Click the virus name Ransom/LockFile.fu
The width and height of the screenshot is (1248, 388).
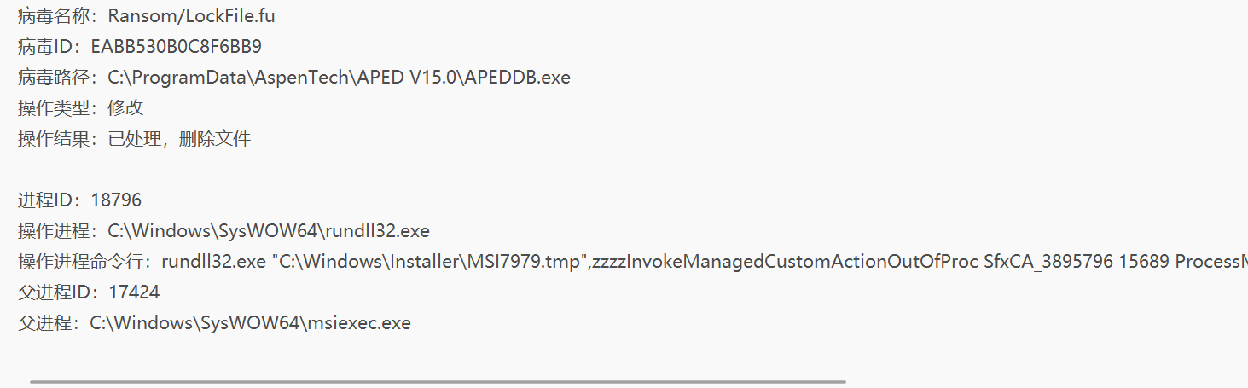coord(192,15)
